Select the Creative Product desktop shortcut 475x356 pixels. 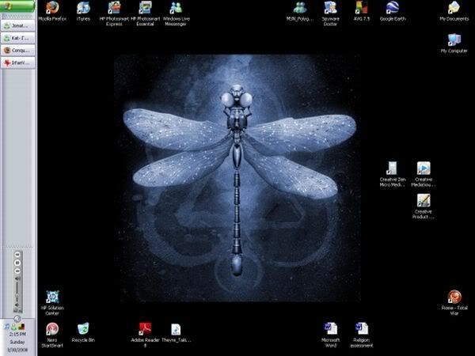[x=424, y=206]
